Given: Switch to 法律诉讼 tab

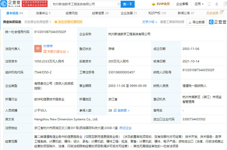Looking at the screenshot, I should [43, 13].
